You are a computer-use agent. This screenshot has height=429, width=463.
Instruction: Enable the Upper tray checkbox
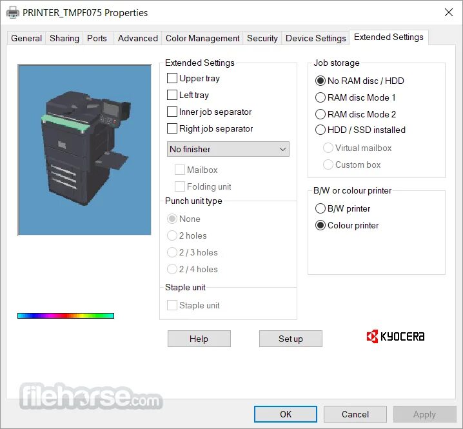tap(172, 78)
